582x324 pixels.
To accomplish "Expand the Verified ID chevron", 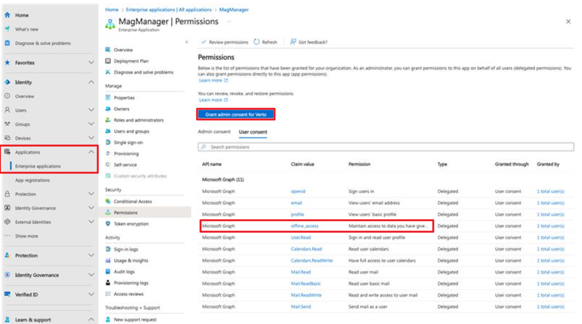I will click(91, 294).
